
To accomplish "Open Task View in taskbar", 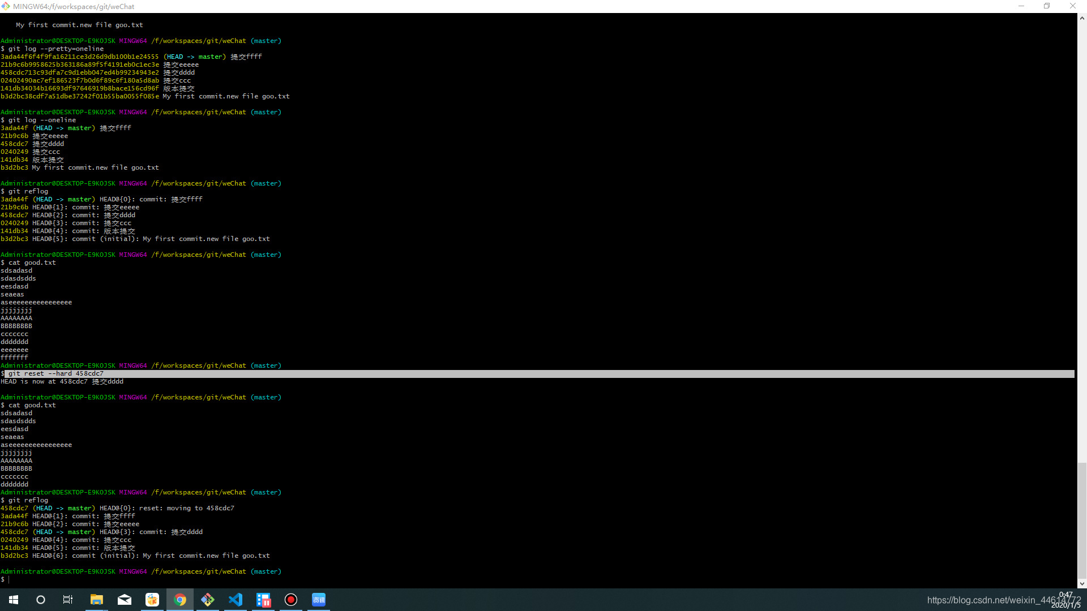I will tap(68, 600).
